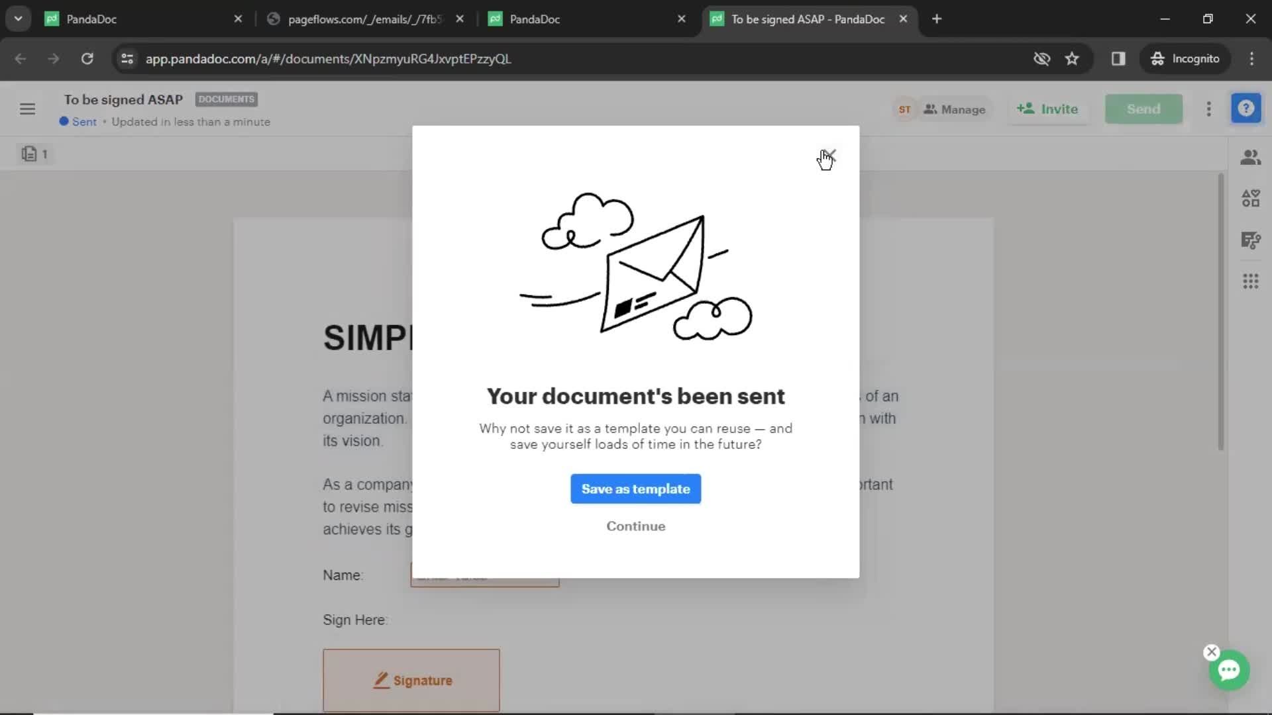The image size is (1272, 715).
Task: Select the pageflows email tab
Action: [x=364, y=19]
